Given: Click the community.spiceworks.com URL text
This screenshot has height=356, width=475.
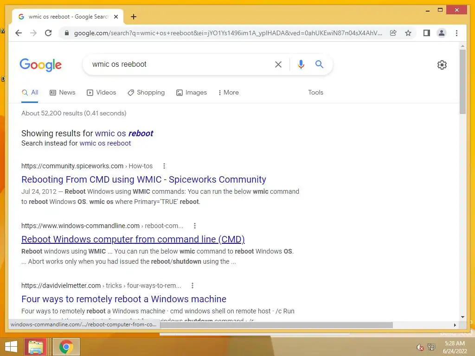Looking at the screenshot, I should pyautogui.click(x=72, y=166).
